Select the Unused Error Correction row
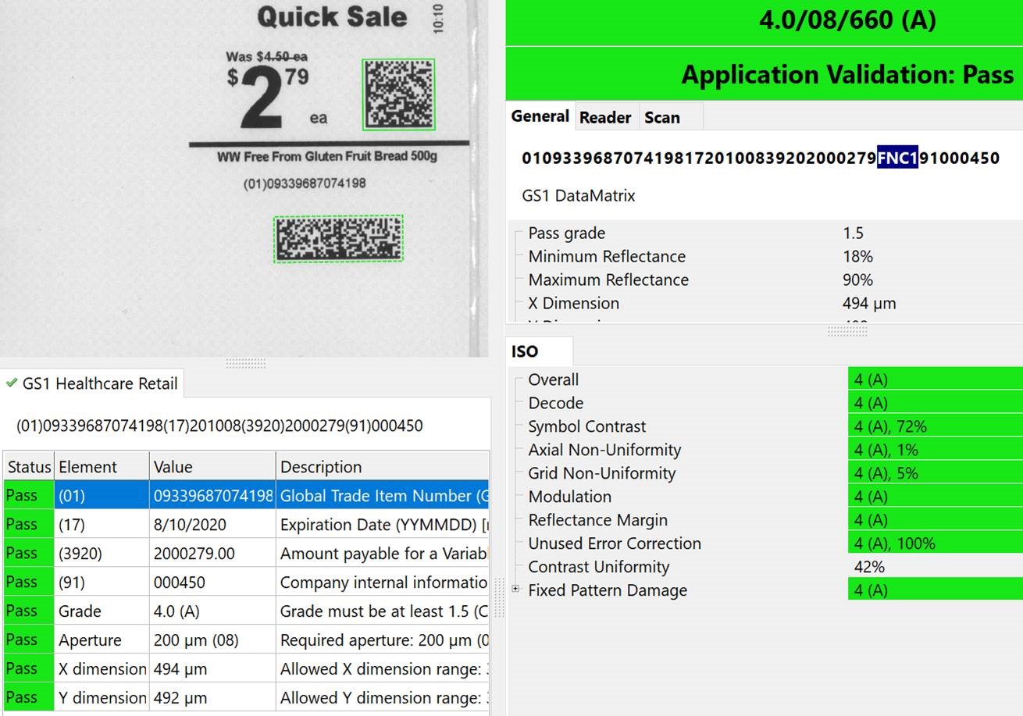The height and width of the screenshot is (716, 1023). pyautogui.click(x=765, y=543)
